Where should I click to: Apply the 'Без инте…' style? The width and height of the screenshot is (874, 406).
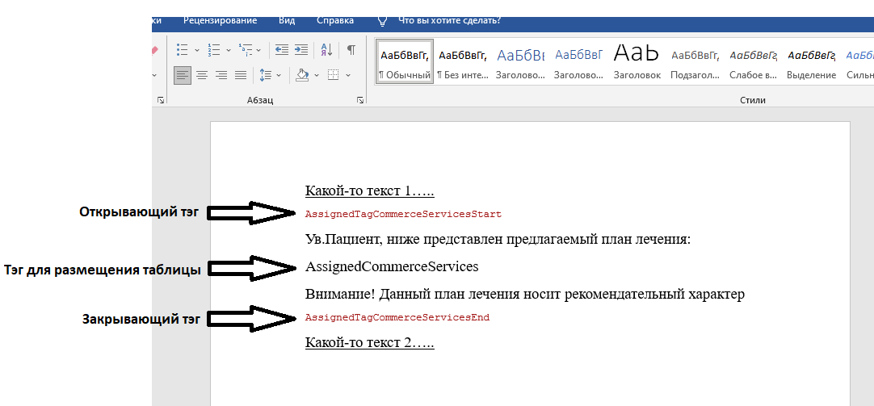(463, 62)
